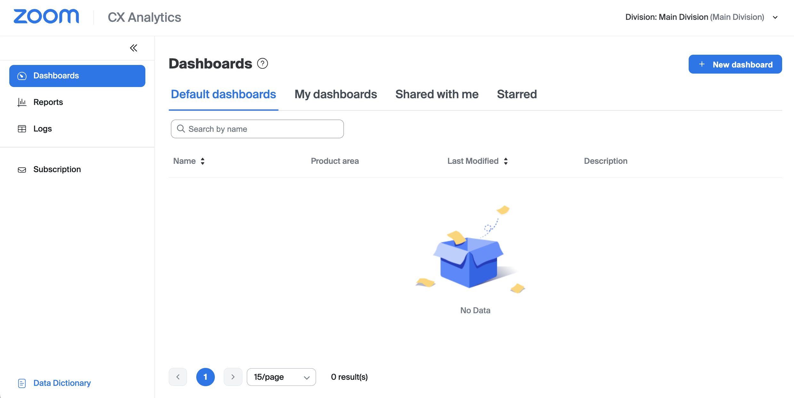
Task: Collapse the sidebar with double-chevron icon
Action: click(134, 48)
